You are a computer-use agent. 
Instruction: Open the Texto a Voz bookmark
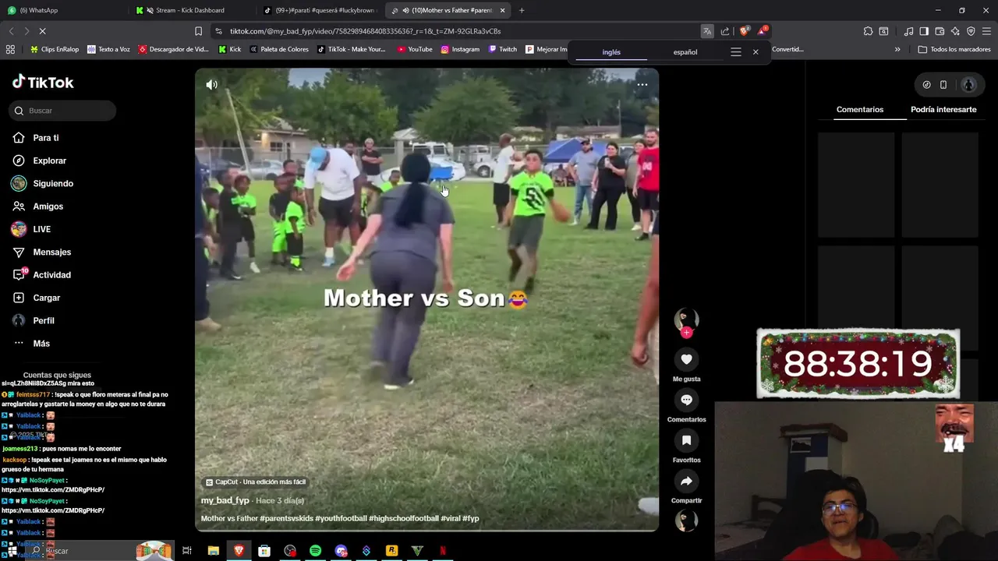108,49
